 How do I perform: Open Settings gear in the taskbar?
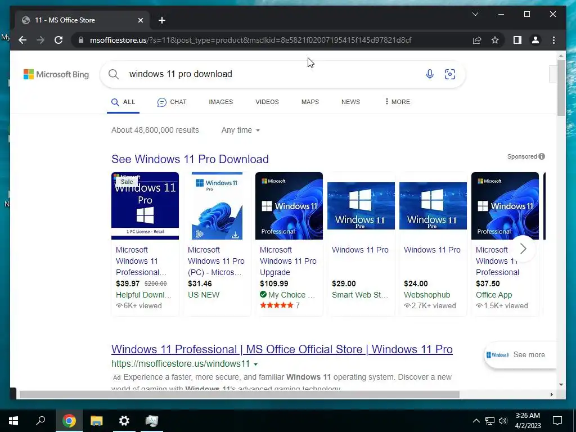[124, 421]
